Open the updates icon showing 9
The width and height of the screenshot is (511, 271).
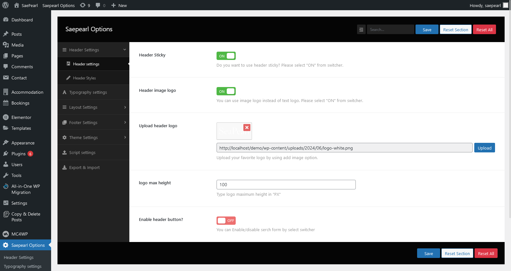(x=83, y=5)
